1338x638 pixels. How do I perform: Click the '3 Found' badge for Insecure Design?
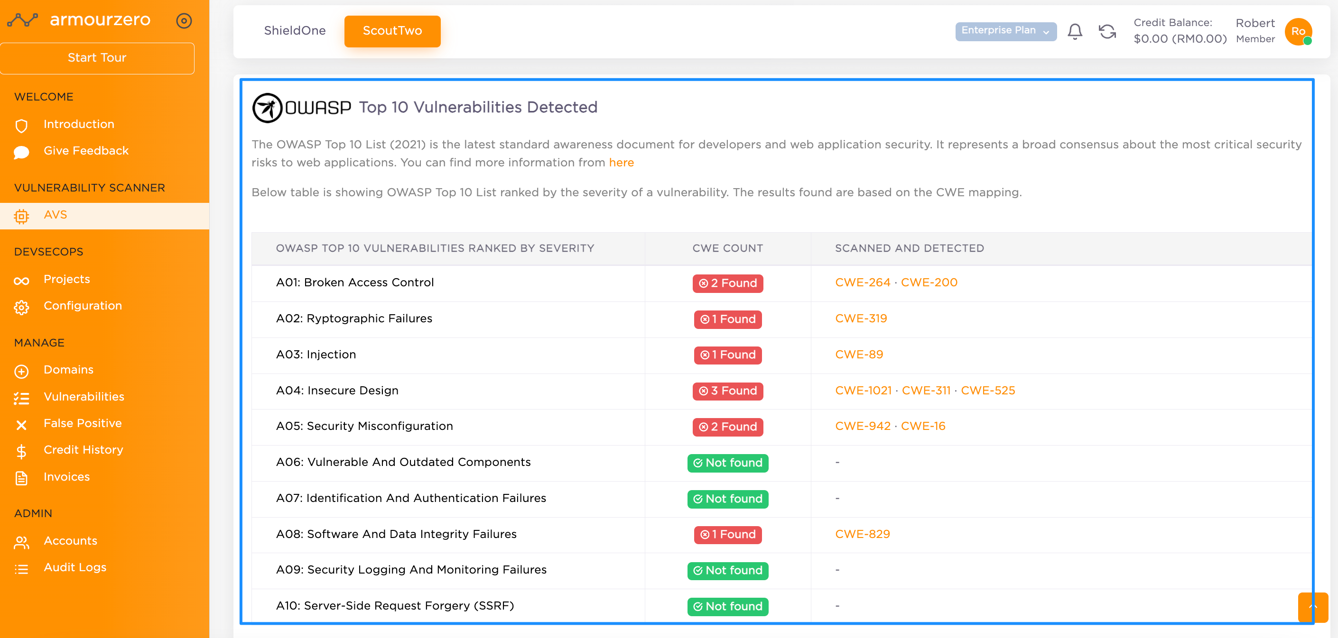(727, 391)
